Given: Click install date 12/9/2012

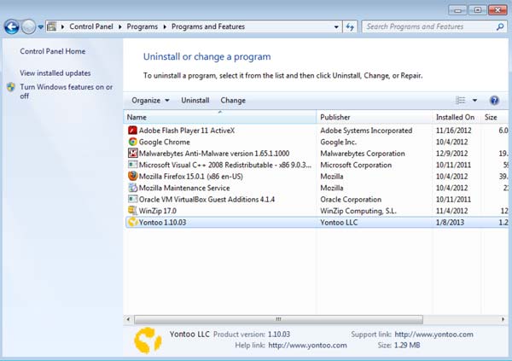Looking at the screenshot, I should (452, 154).
